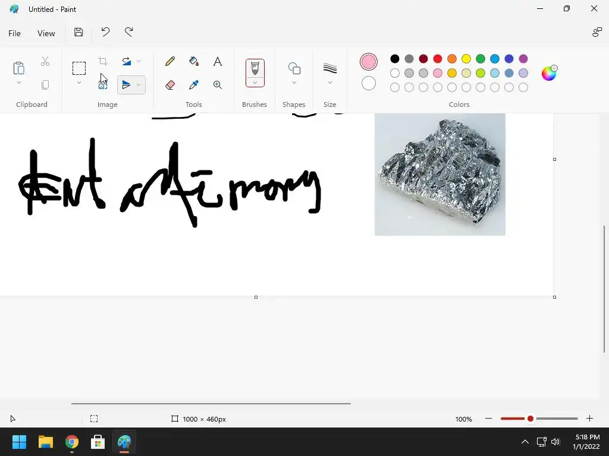Select the Eraser tool

click(x=169, y=85)
